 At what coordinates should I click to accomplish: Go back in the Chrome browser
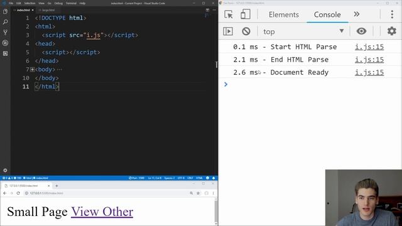5,193
